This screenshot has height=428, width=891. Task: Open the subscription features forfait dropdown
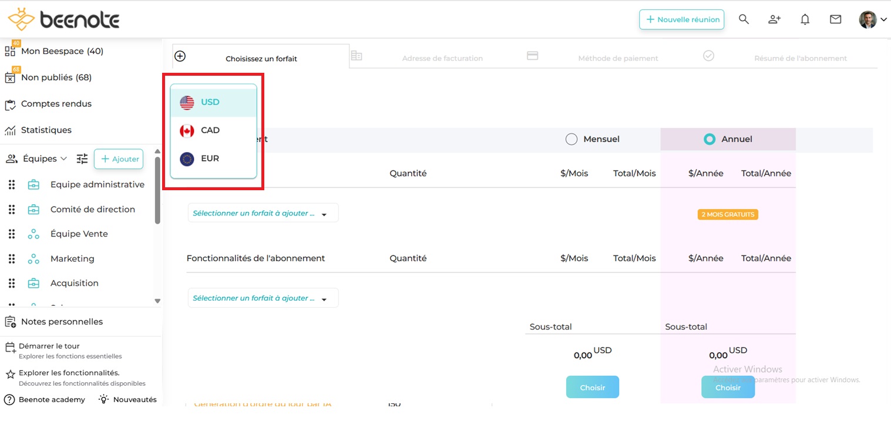263,298
